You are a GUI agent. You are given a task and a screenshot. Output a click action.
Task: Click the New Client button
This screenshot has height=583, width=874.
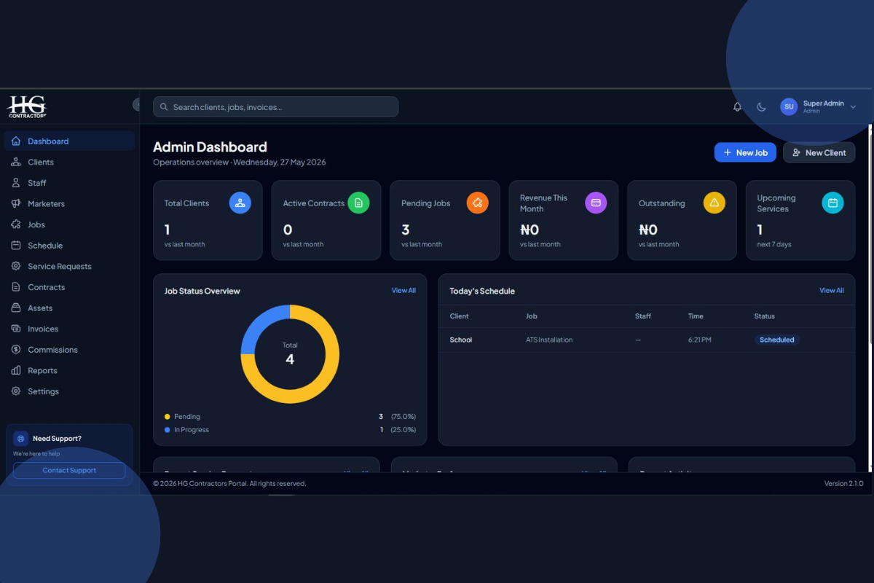pos(819,152)
